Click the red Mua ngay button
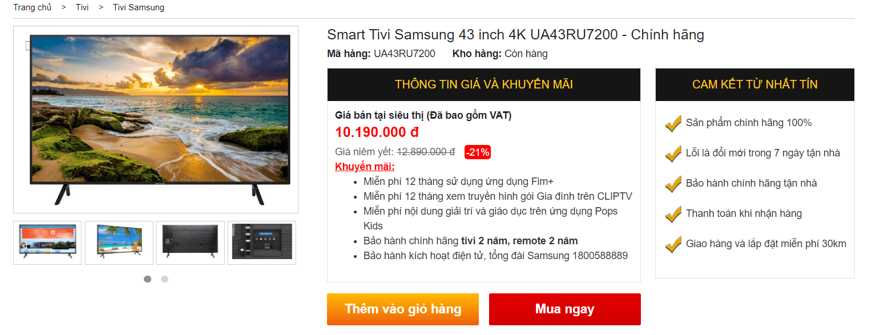884x335 pixels. click(565, 309)
